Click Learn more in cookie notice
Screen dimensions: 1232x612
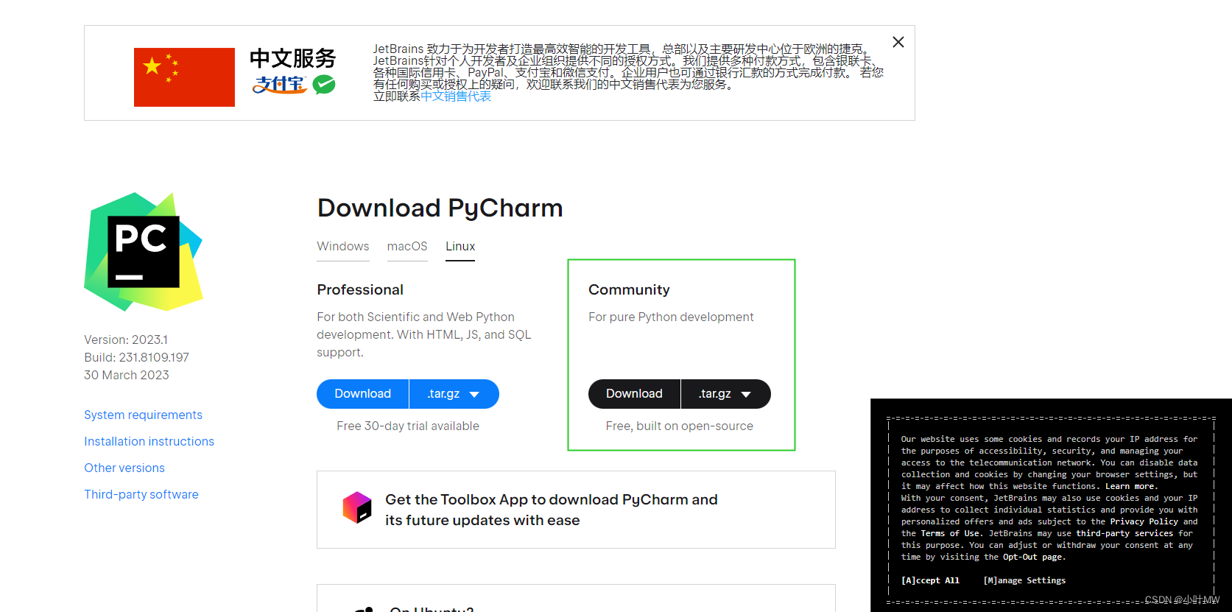coord(1131,486)
